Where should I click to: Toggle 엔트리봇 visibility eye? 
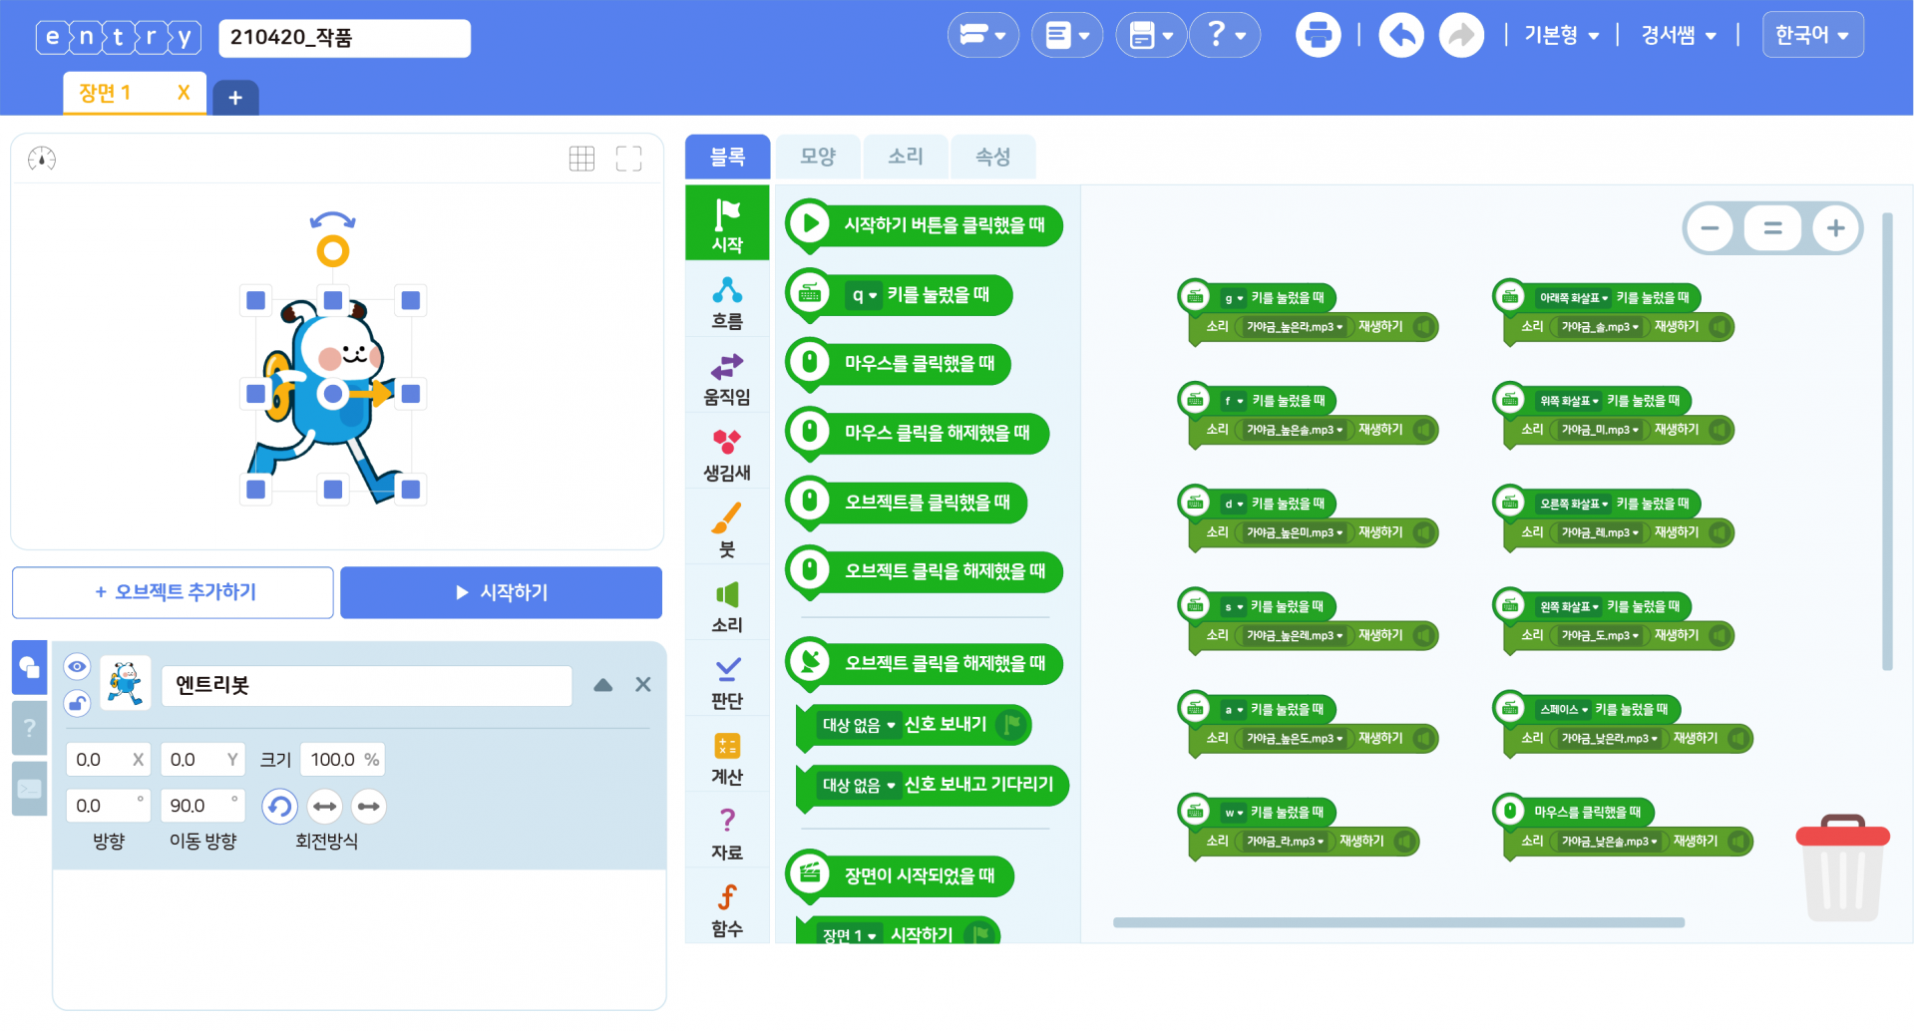tap(77, 666)
